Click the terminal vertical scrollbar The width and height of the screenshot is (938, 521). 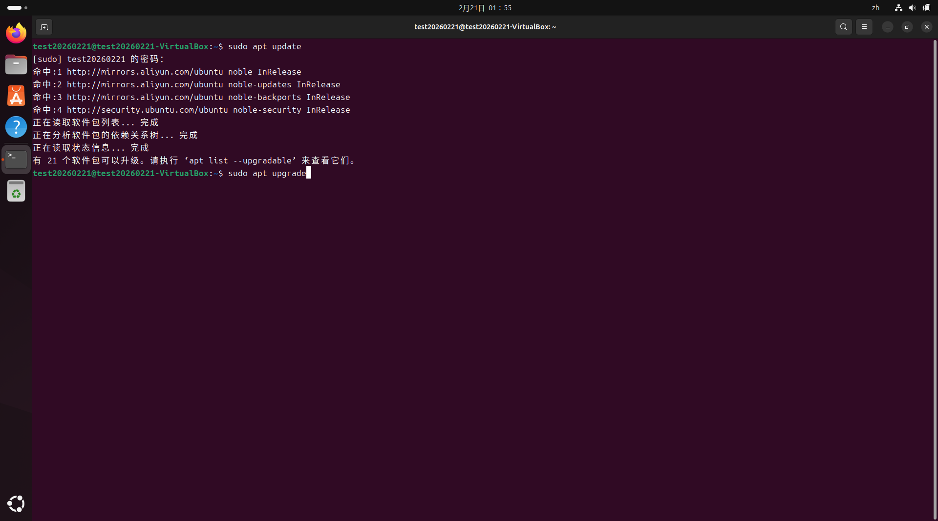click(935, 278)
